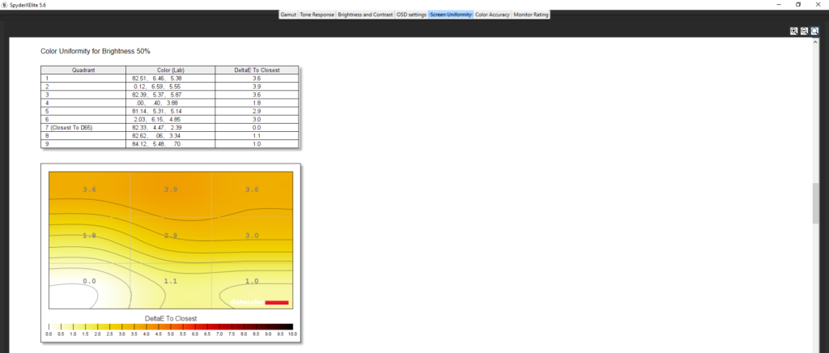
Task: Select the OSD settings tab
Action: 411,15
